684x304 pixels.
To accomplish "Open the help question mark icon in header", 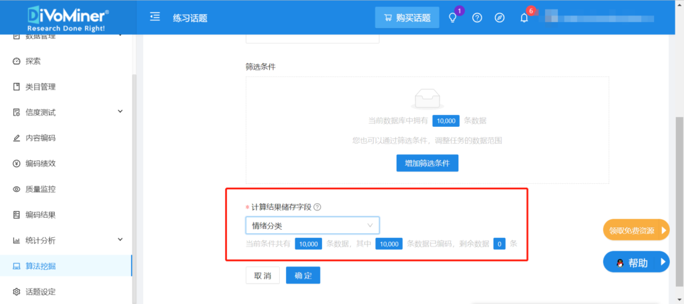I will 477,18.
